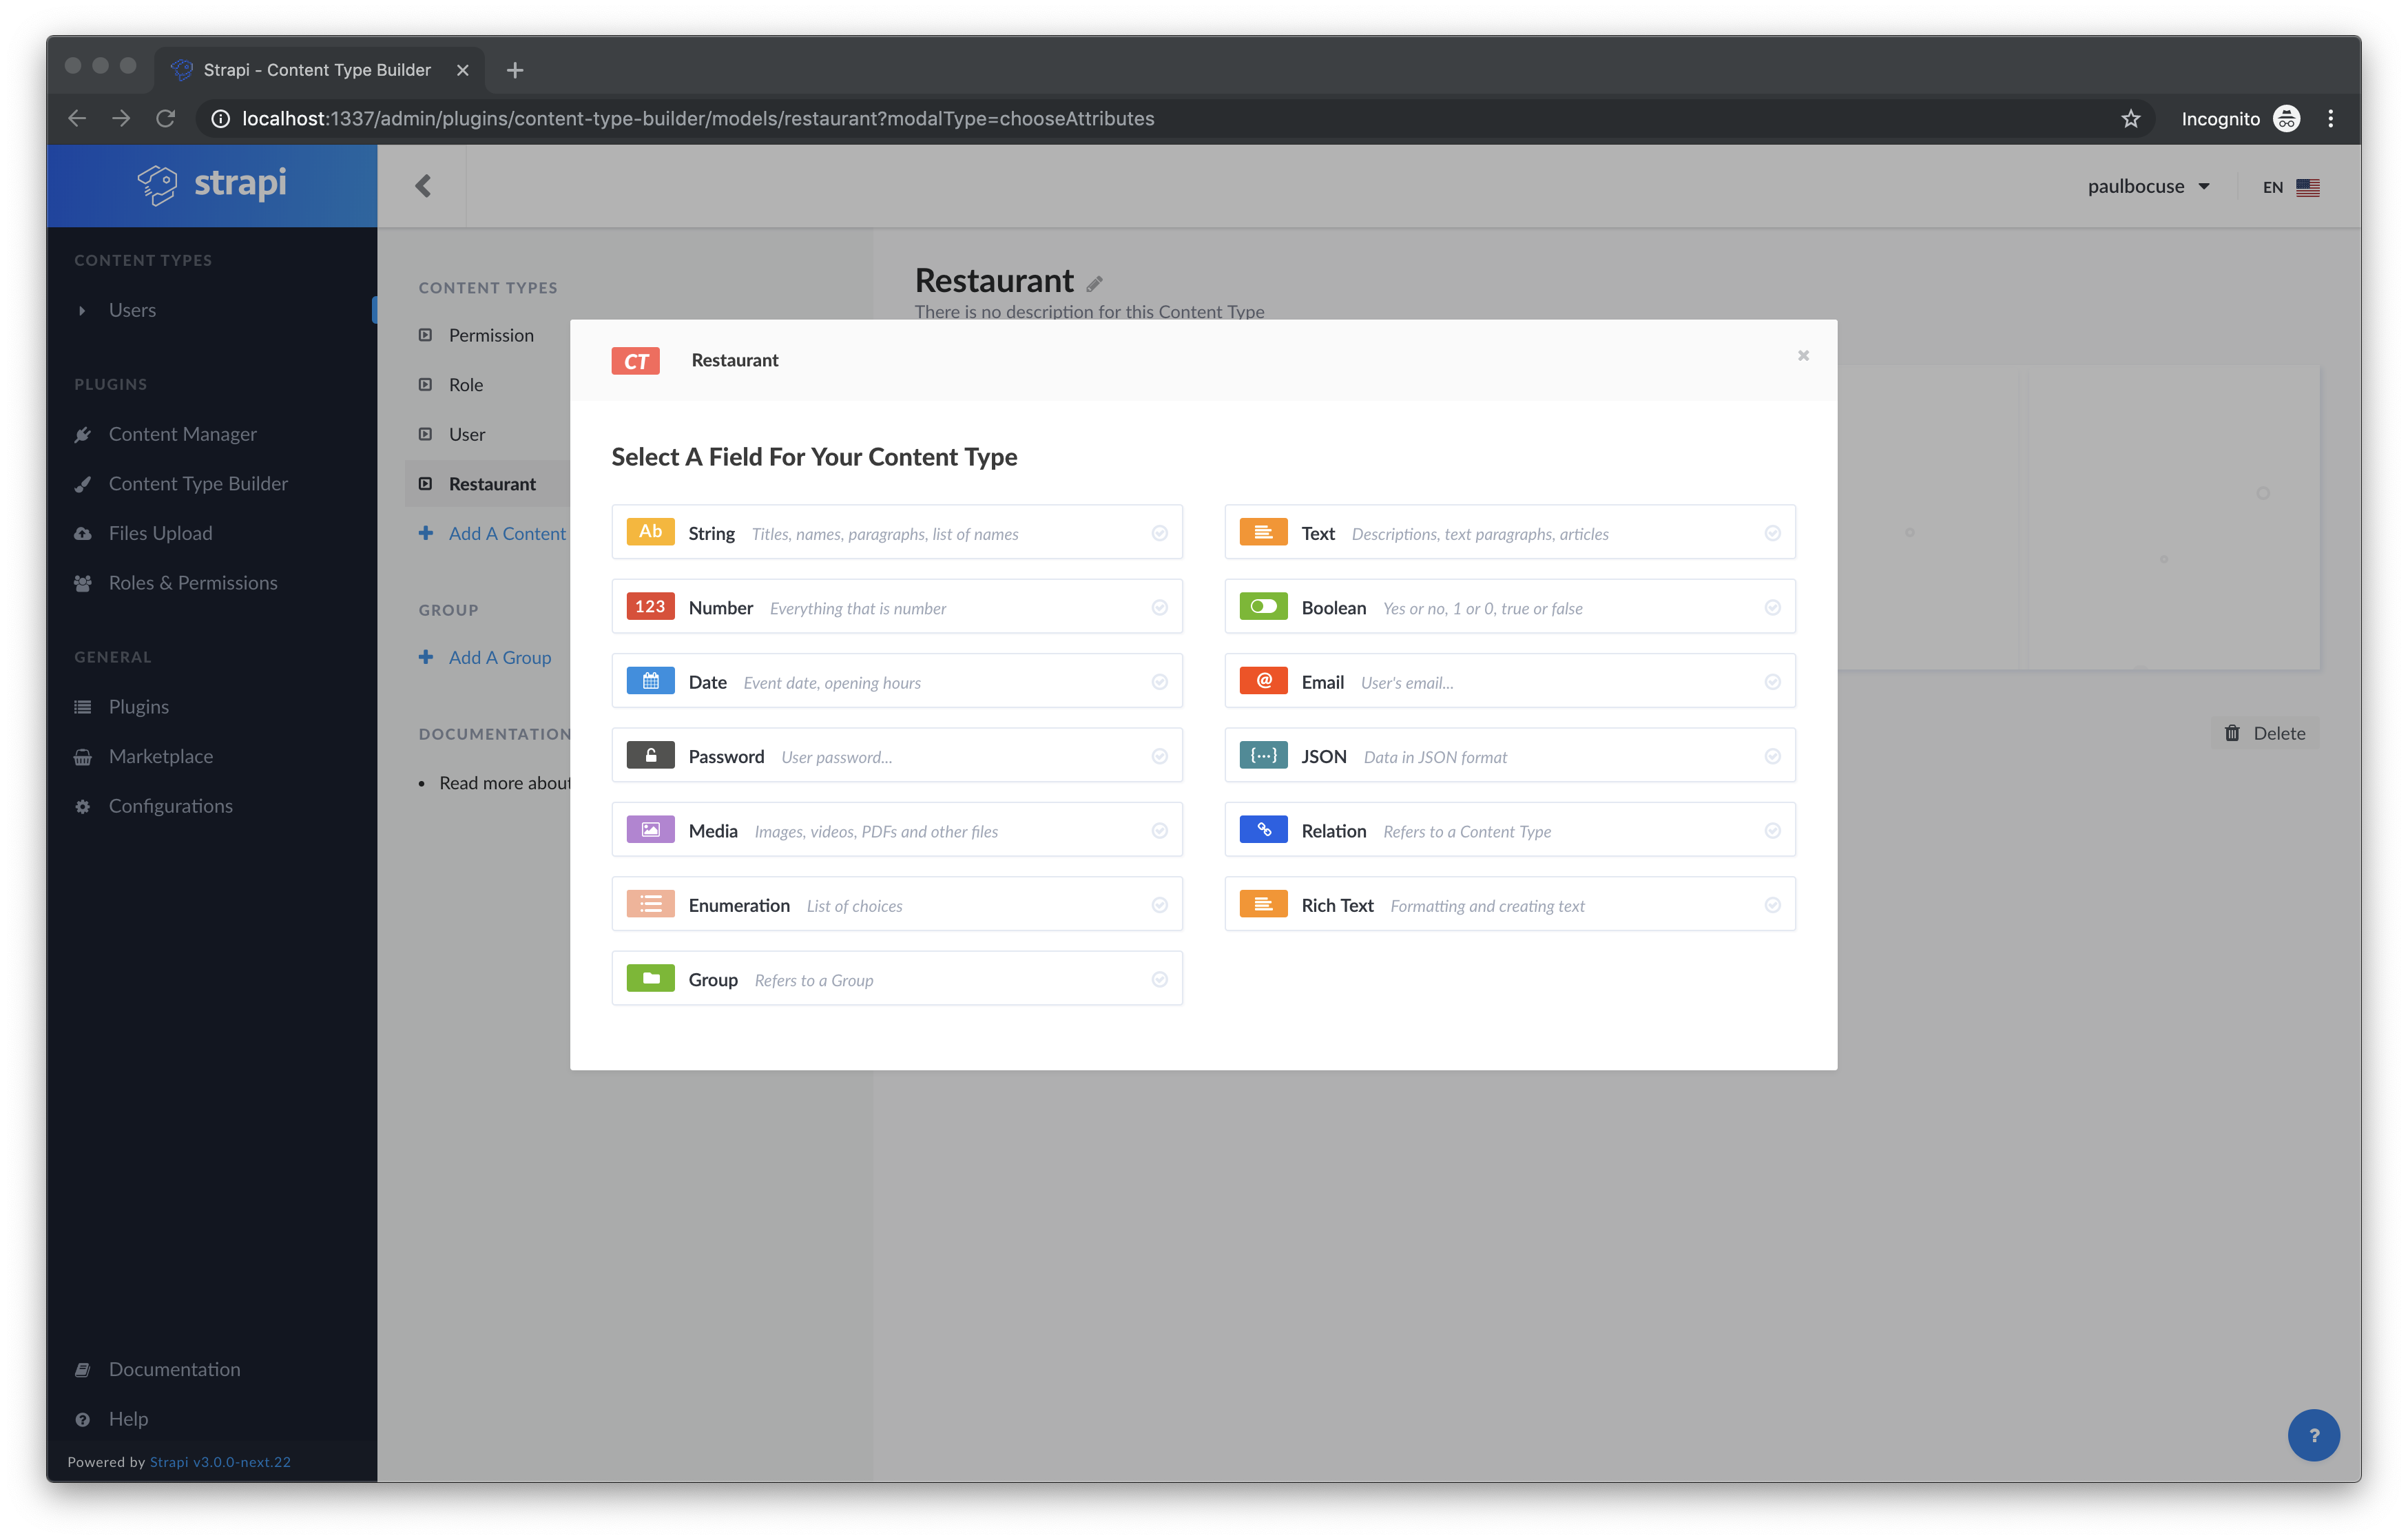Tick the checkmark circle on Group row
This screenshot has width=2408, height=1540.
coord(1159,979)
